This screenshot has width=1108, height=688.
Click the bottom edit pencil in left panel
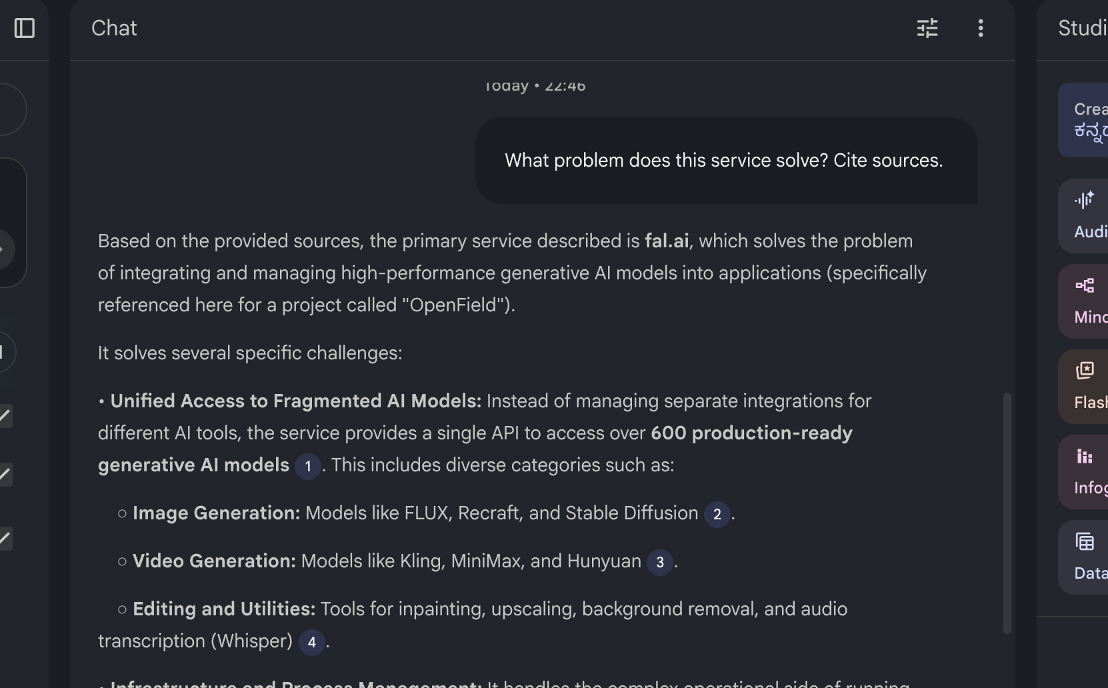[5, 537]
